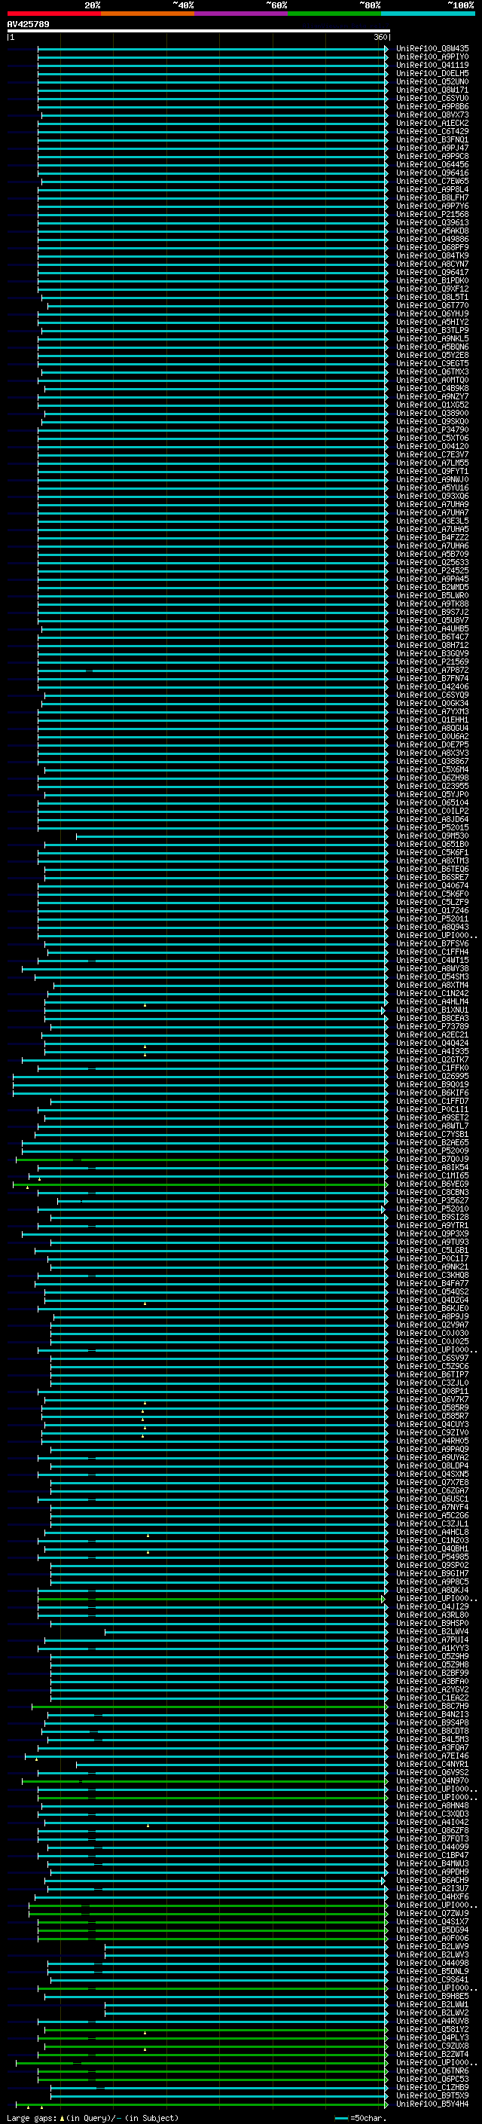The height and width of the screenshot is (2124, 482).
Task: Select label UniRef100_C7EW65
Action: point(432,182)
